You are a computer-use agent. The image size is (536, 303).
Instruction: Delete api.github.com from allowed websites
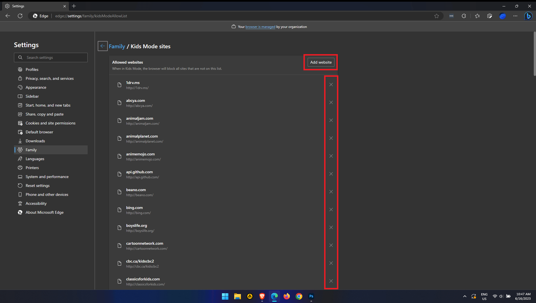coord(331,174)
